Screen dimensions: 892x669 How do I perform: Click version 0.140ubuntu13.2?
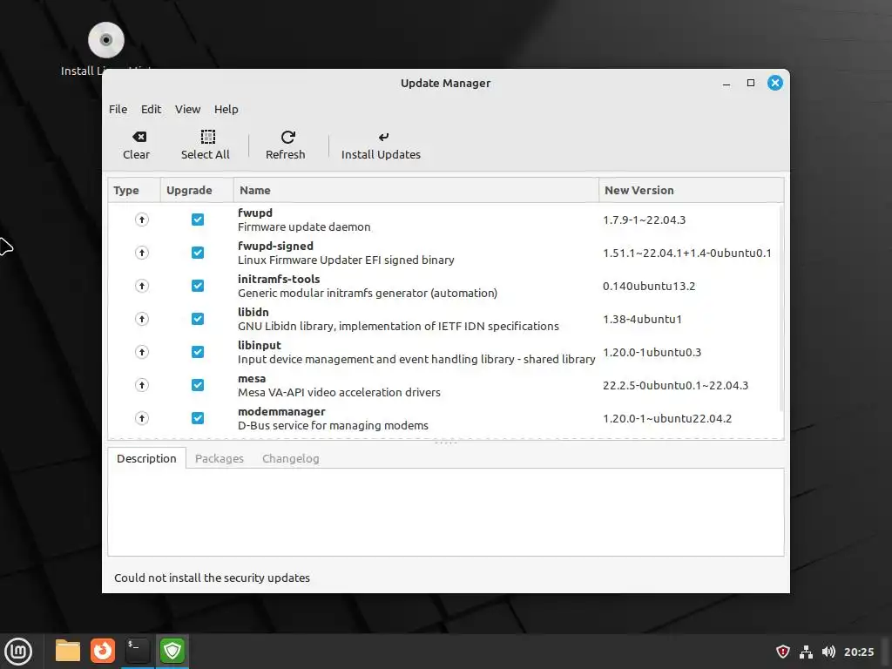(648, 286)
